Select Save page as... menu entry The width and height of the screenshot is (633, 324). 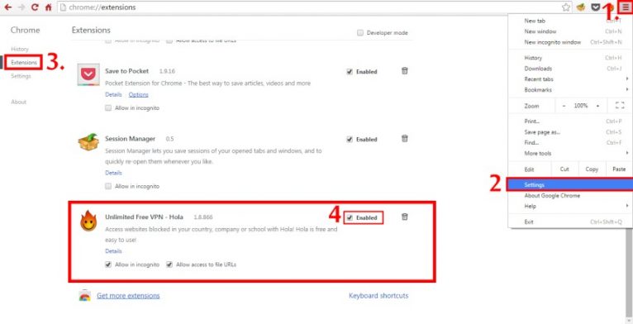click(x=570, y=132)
